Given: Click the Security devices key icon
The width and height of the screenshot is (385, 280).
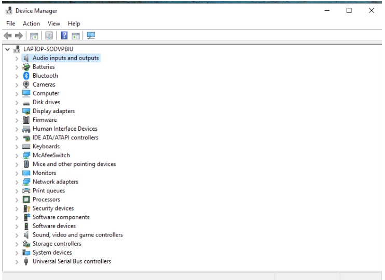Looking at the screenshot, I should click(x=26, y=208).
